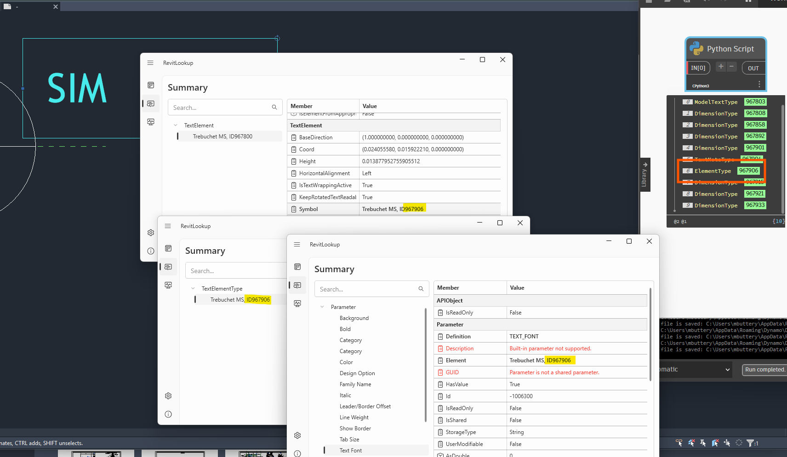Add an input port with the plus button
This screenshot has height=457, width=787.
(721, 67)
